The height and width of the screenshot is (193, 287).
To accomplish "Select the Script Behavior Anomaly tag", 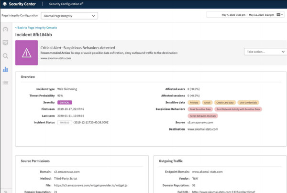I will (203, 116).
